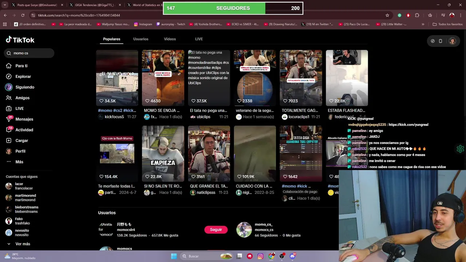This screenshot has width=466, height=262.
Task: Open Para ti in the sidebar
Action: point(21,66)
